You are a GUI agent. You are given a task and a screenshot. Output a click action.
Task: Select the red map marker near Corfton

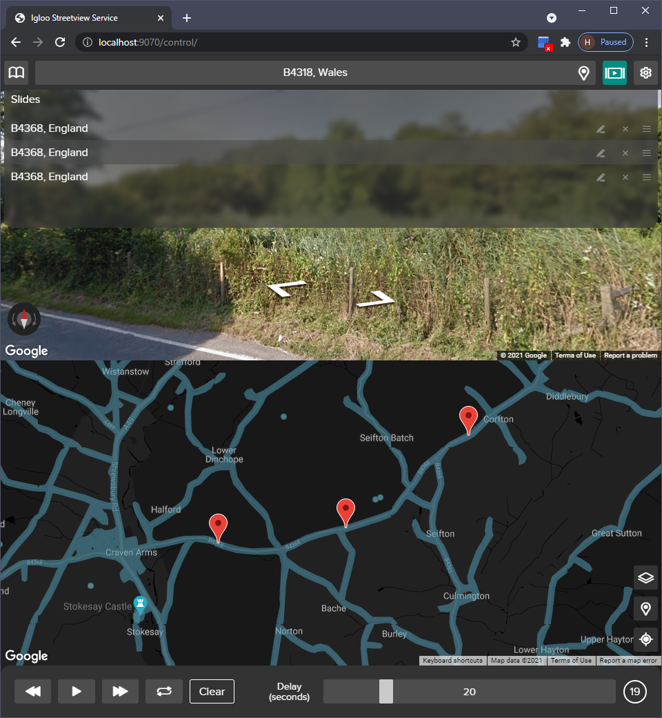click(x=469, y=418)
